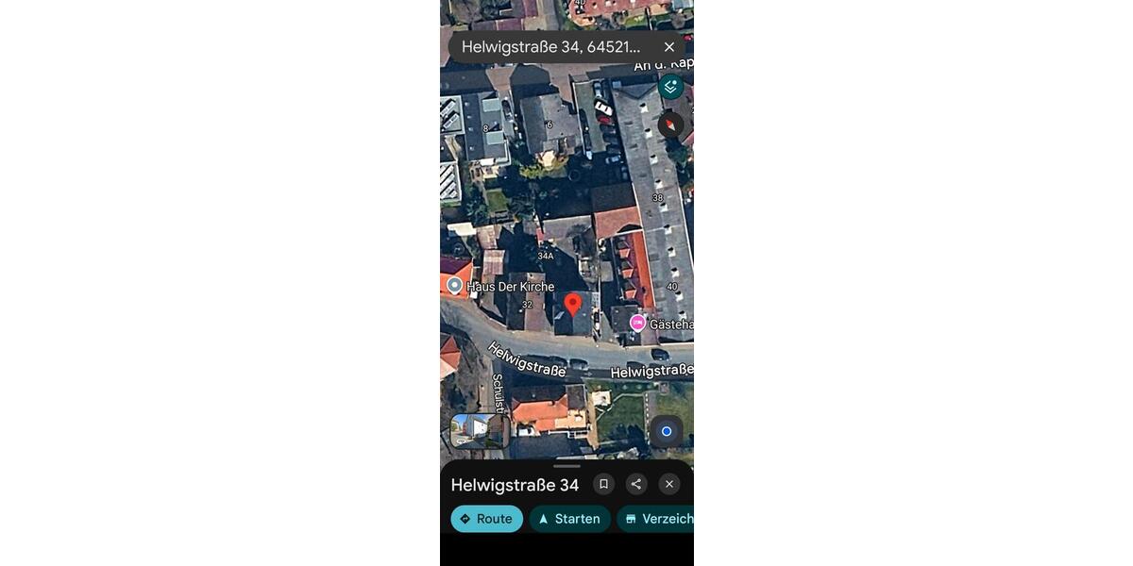Close the Helwigstraße 34 info panel
1133x566 pixels.
[x=669, y=484]
